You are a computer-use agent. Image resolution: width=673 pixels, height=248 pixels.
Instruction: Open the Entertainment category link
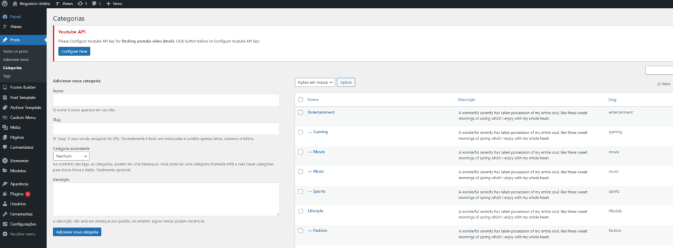pyautogui.click(x=321, y=112)
